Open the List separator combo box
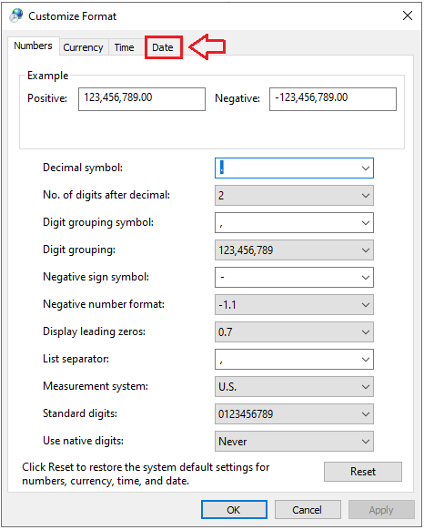The image size is (424, 530). click(x=294, y=360)
